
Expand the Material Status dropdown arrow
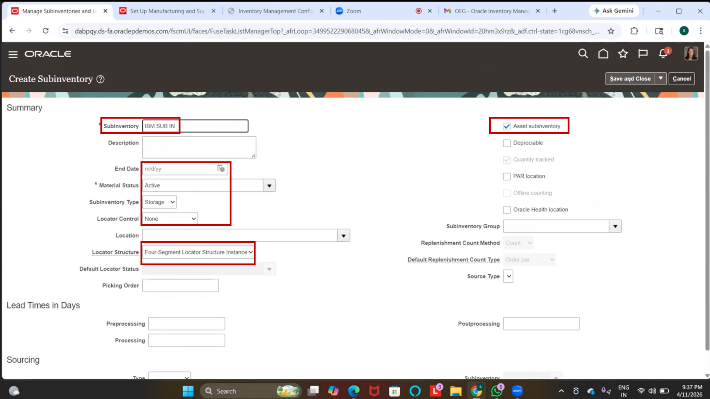point(269,185)
